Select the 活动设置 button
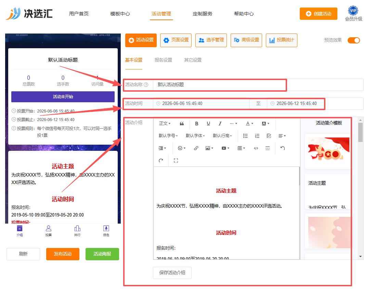The width and height of the screenshot is (374, 289). point(141,40)
